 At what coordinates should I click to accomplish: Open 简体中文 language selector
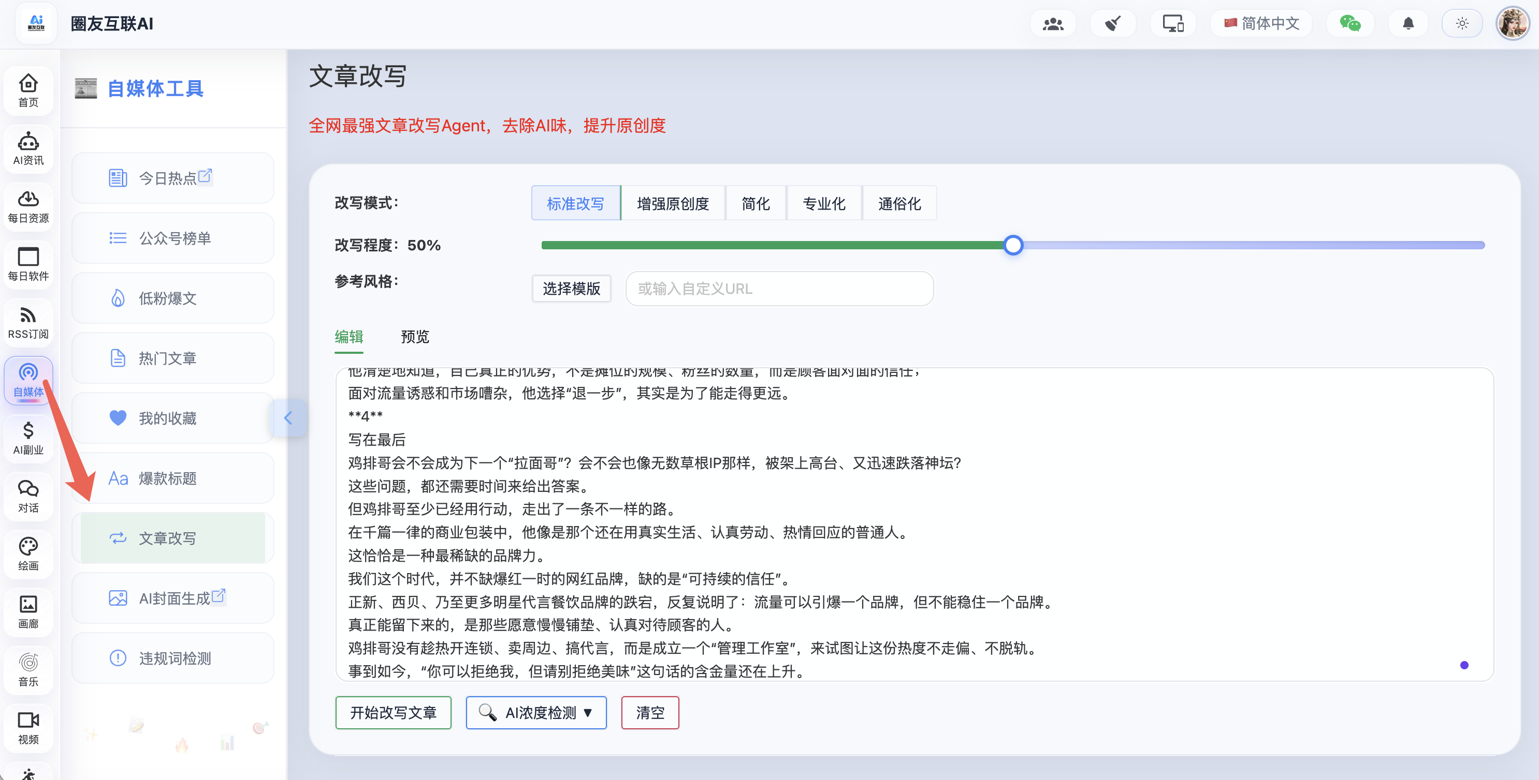[x=1262, y=24]
